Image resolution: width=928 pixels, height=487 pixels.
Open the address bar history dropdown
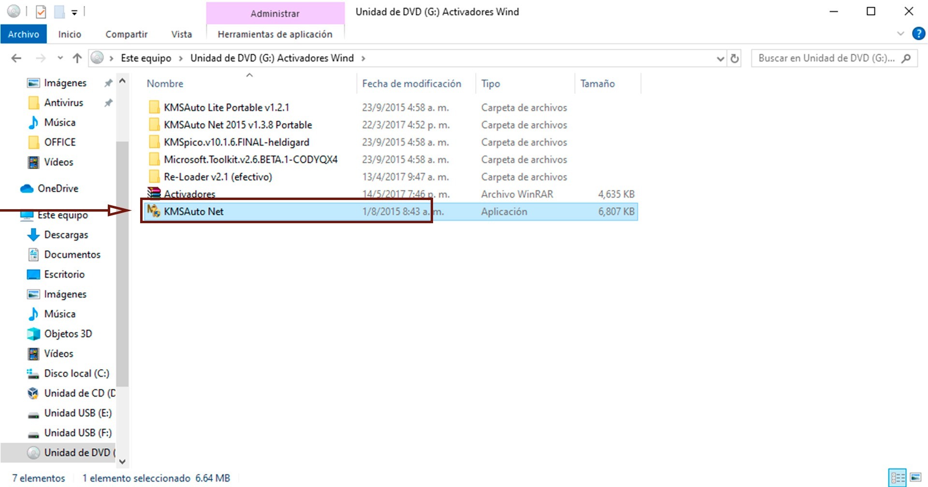click(x=720, y=58)
